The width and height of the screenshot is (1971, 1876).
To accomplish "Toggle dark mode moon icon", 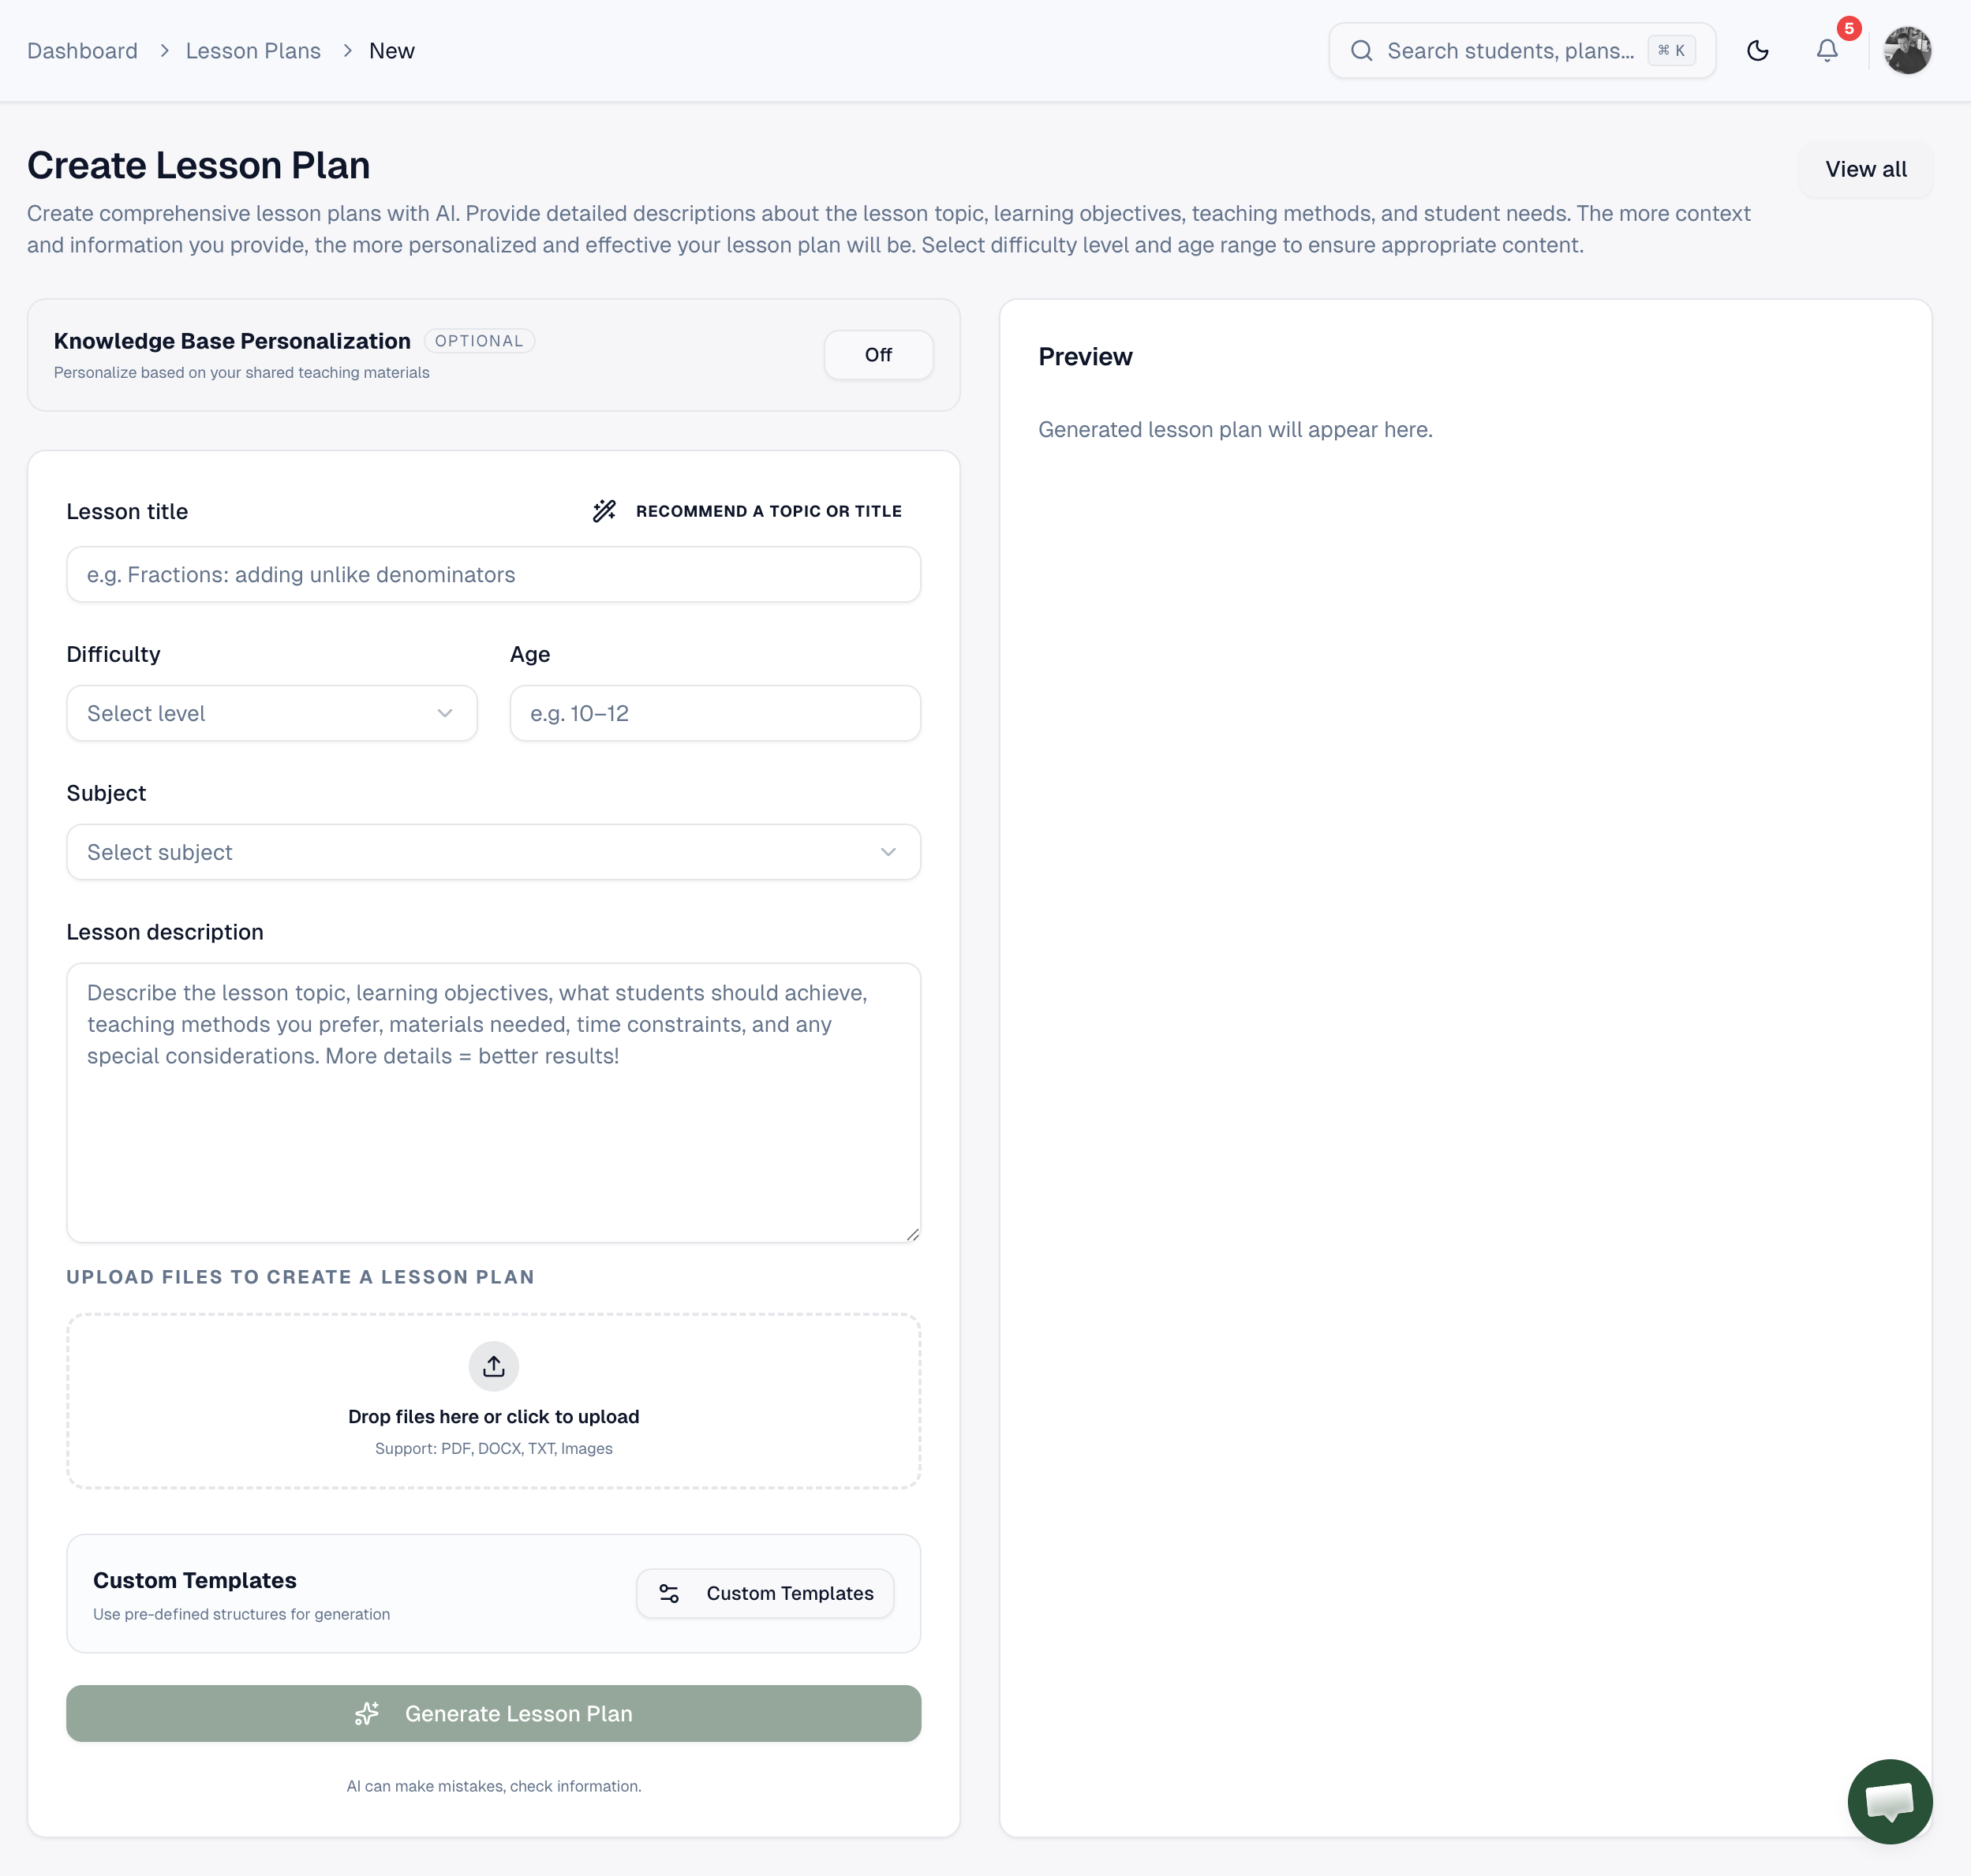I will (1757, 51).
